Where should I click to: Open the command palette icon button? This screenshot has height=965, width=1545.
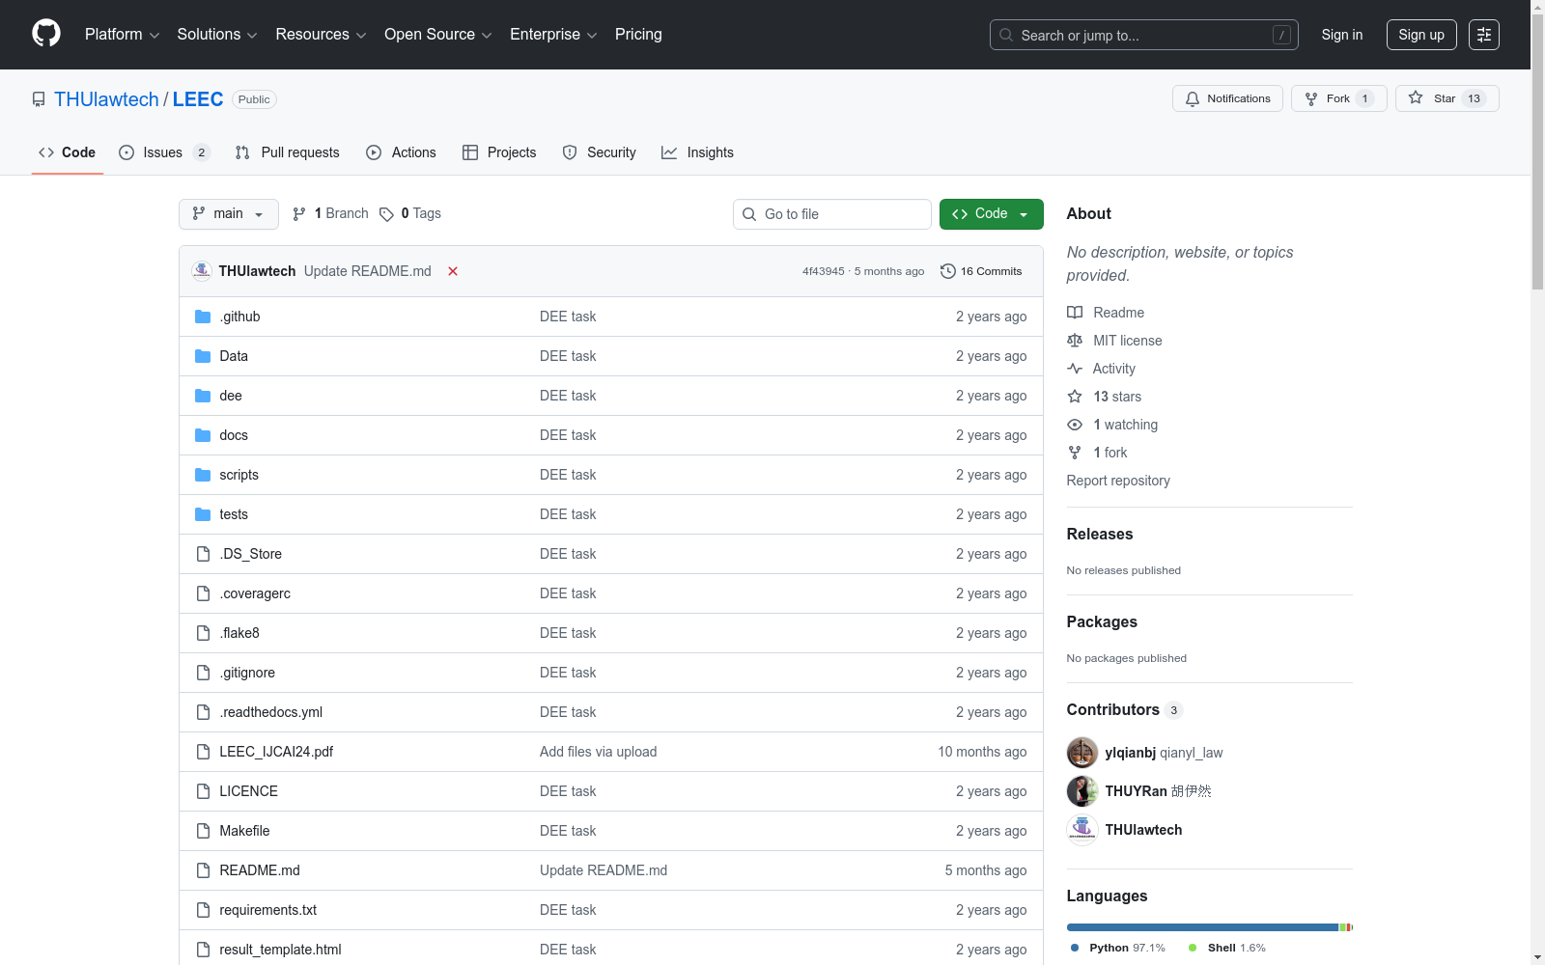click(1484, 35)
